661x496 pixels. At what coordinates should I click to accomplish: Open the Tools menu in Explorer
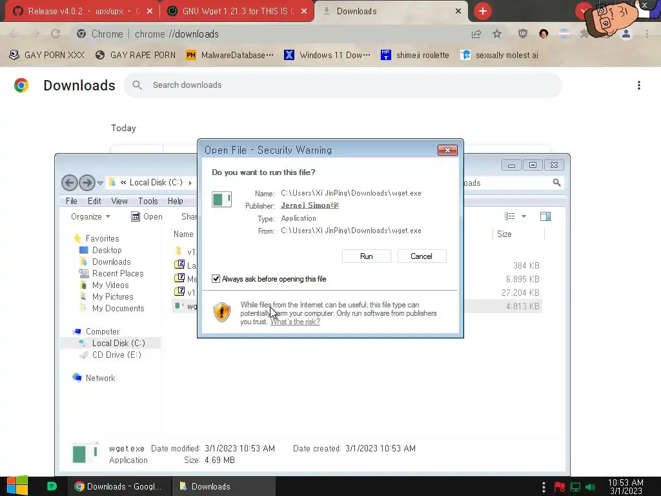(x=148, y=201)
